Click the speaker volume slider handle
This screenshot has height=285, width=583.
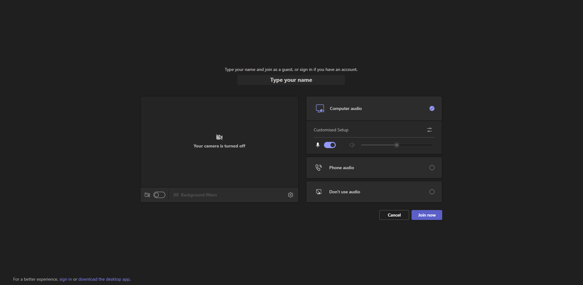(x=396, y=145)
